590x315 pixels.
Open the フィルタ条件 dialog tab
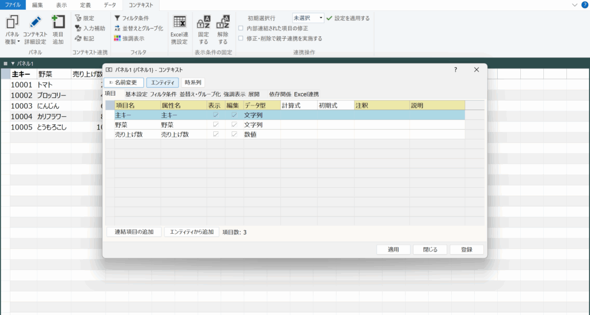pos(163,94)
